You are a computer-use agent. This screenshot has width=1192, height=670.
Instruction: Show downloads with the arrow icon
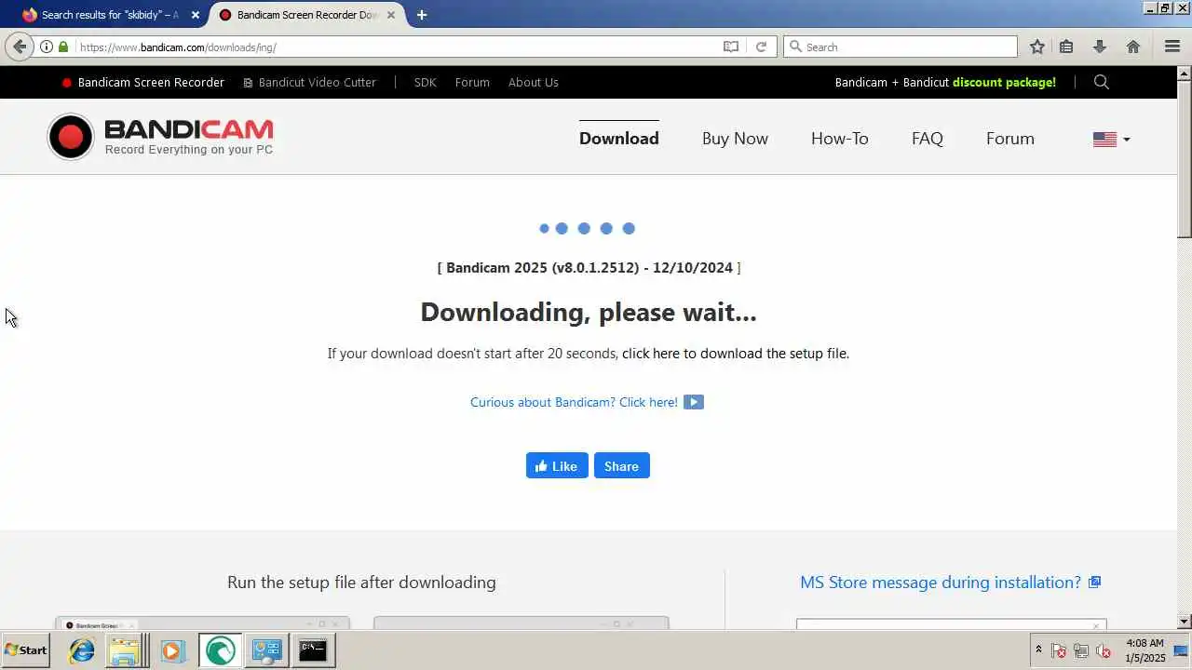coord(1099,47)
